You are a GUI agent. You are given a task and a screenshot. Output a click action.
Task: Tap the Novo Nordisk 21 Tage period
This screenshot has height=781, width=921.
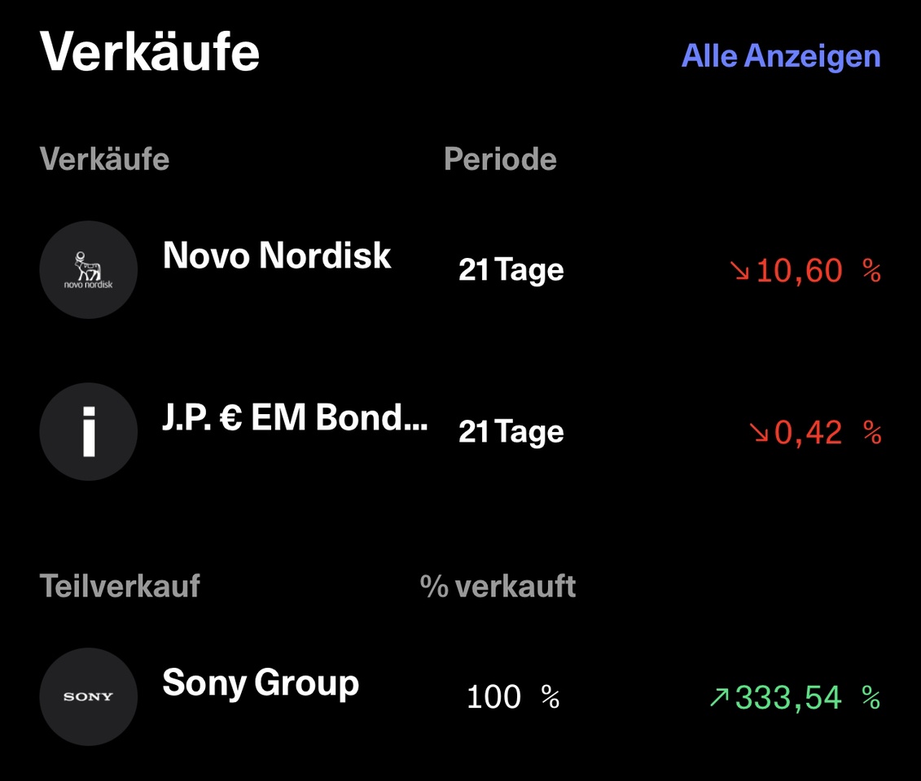coord(511,271)
